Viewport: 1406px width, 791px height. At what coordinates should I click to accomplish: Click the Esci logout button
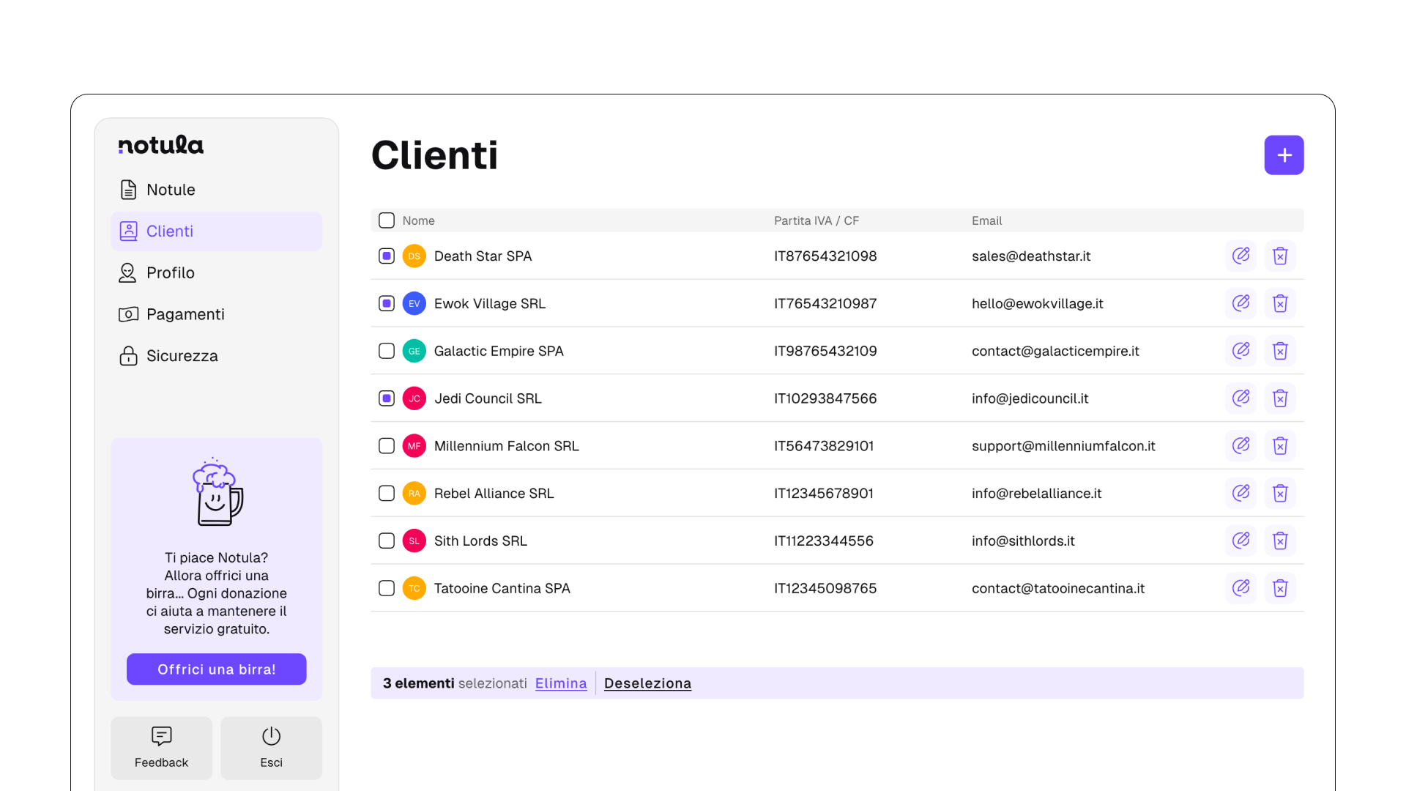click(x=271, y=748)
